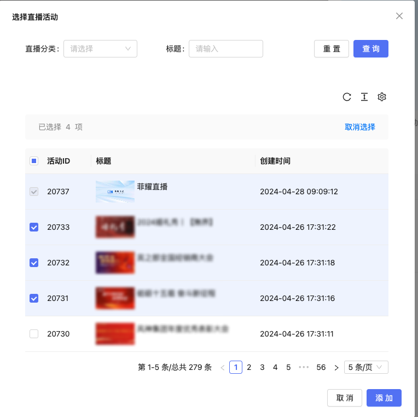This screenshot has height=417, width=418.
Task: Click the 取消选择 link
Action: click(x=360, y=127)
